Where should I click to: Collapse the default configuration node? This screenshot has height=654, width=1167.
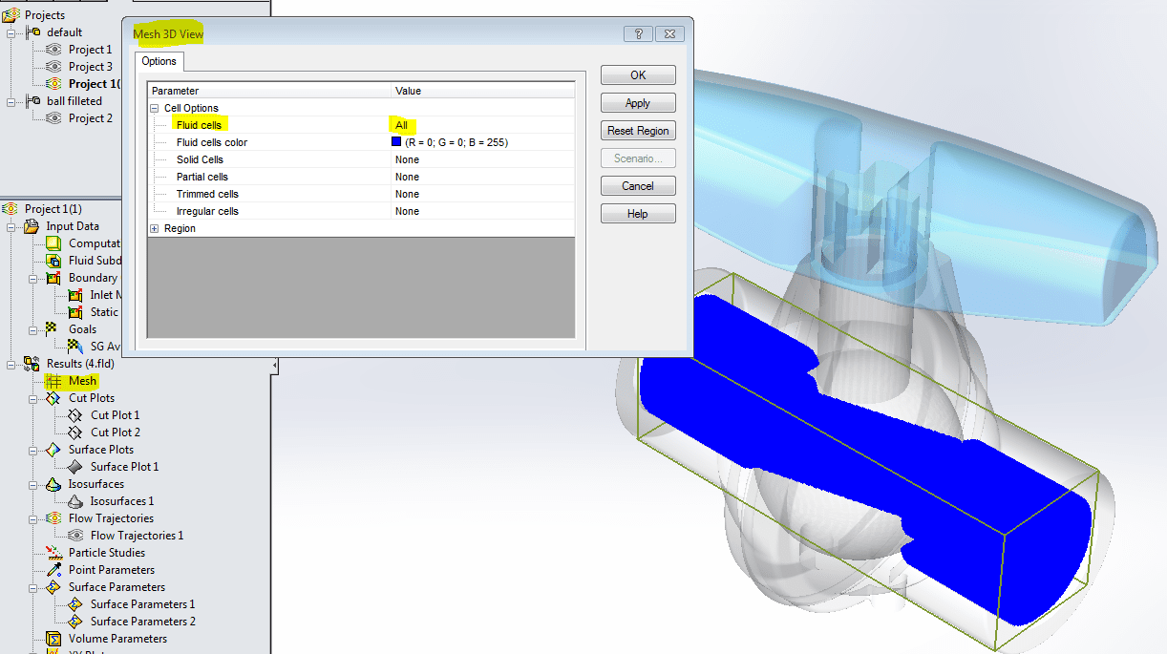[x=12, y=32]
